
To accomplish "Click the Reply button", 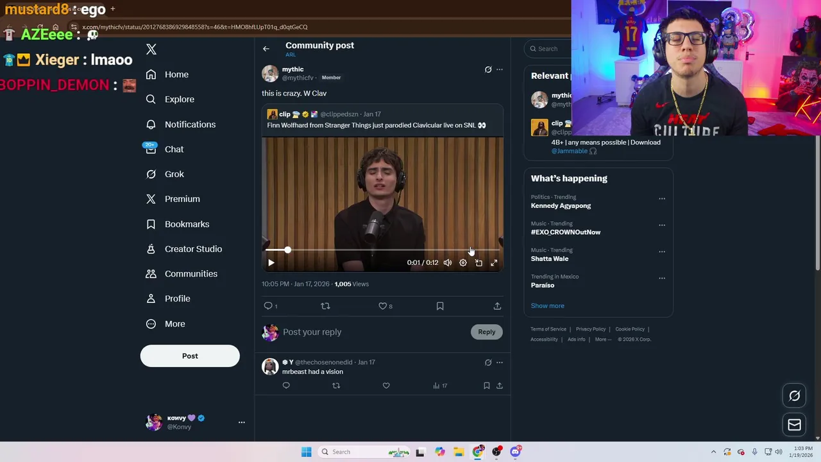I will 487,332.
